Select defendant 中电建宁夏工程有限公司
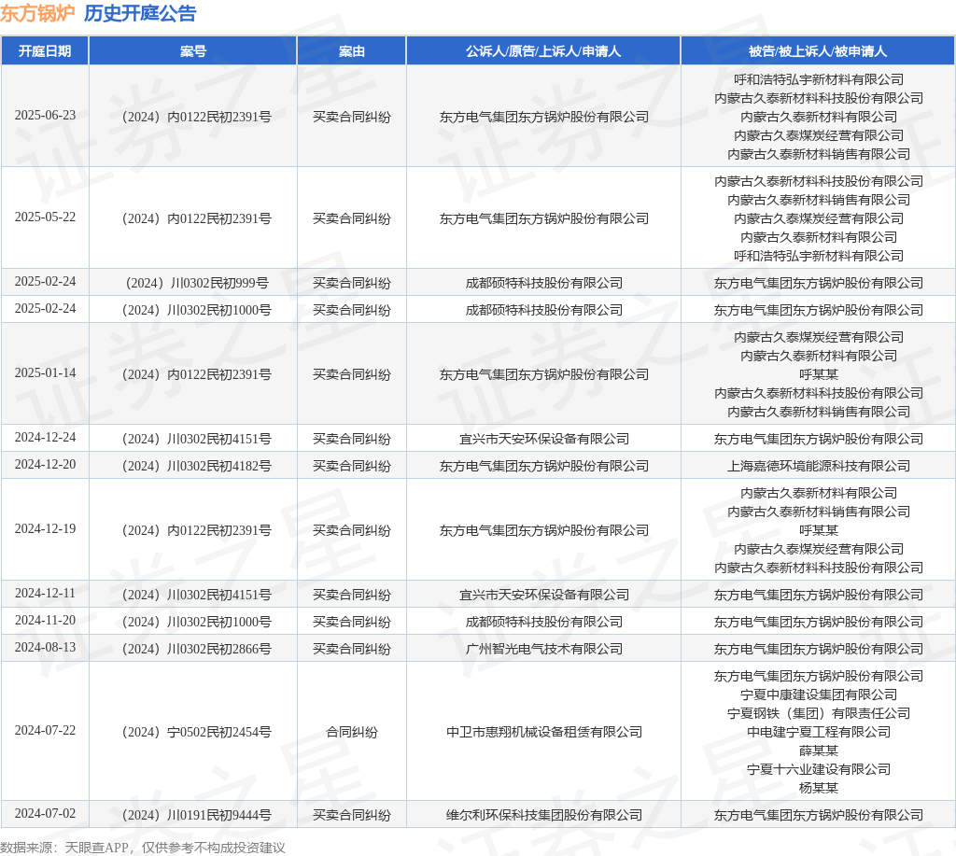 coord(818,732)
